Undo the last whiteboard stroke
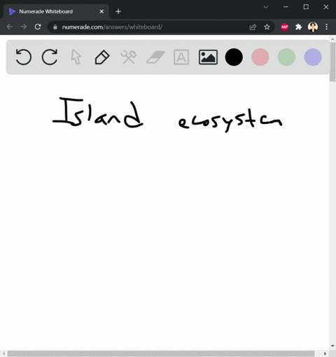The width and height of the screenshot is (336, 357). [x=23, y=57]
